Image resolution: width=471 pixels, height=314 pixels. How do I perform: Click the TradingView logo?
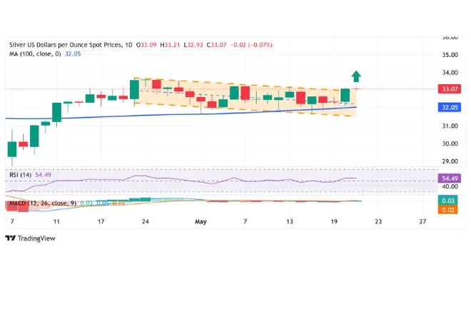(x=31, y=238)
